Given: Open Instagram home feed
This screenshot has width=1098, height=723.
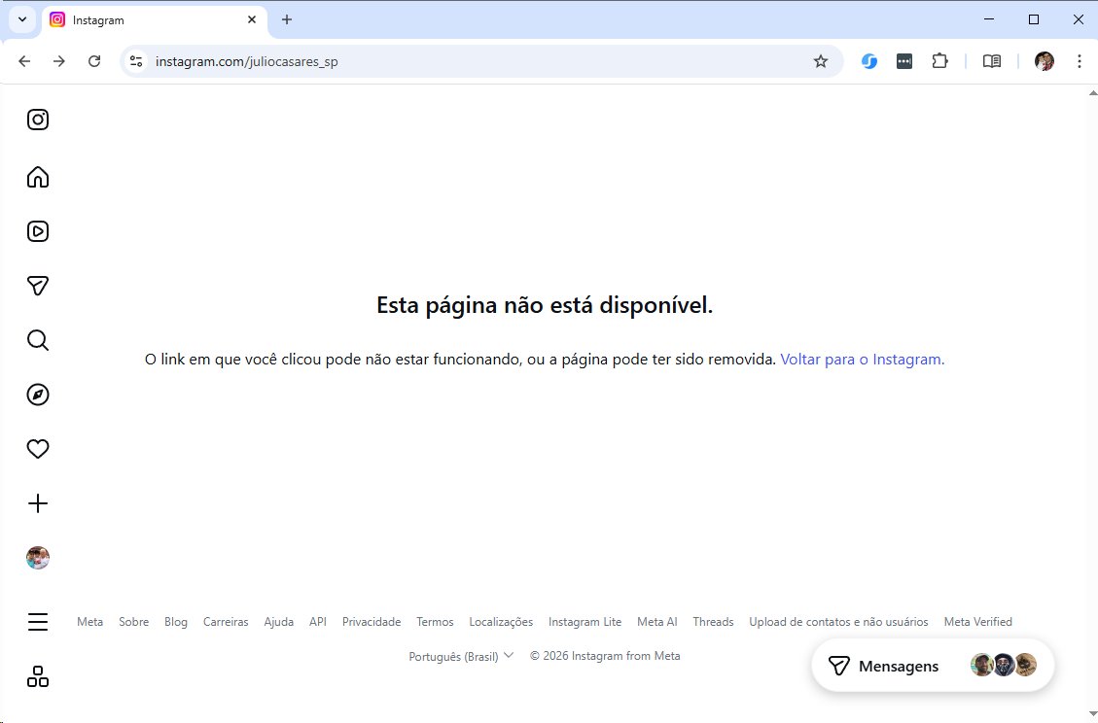Looking at the screenshot, I should pyautogui.click(x=37, y=177).
